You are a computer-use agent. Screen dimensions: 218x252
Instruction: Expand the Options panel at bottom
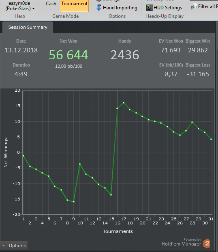pyautogui.click(x=14, y=246)
